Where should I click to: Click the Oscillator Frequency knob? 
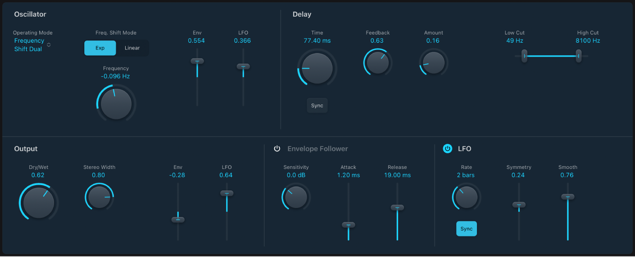[x=116, y=103]
